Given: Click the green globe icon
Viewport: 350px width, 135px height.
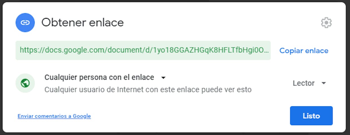Looking at the screenshot, I should 25,83.
